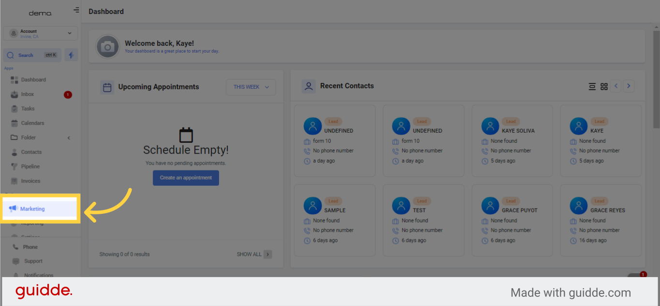
Task: Open Calendars from the sidebar
Action: click(x=32, y=123)
